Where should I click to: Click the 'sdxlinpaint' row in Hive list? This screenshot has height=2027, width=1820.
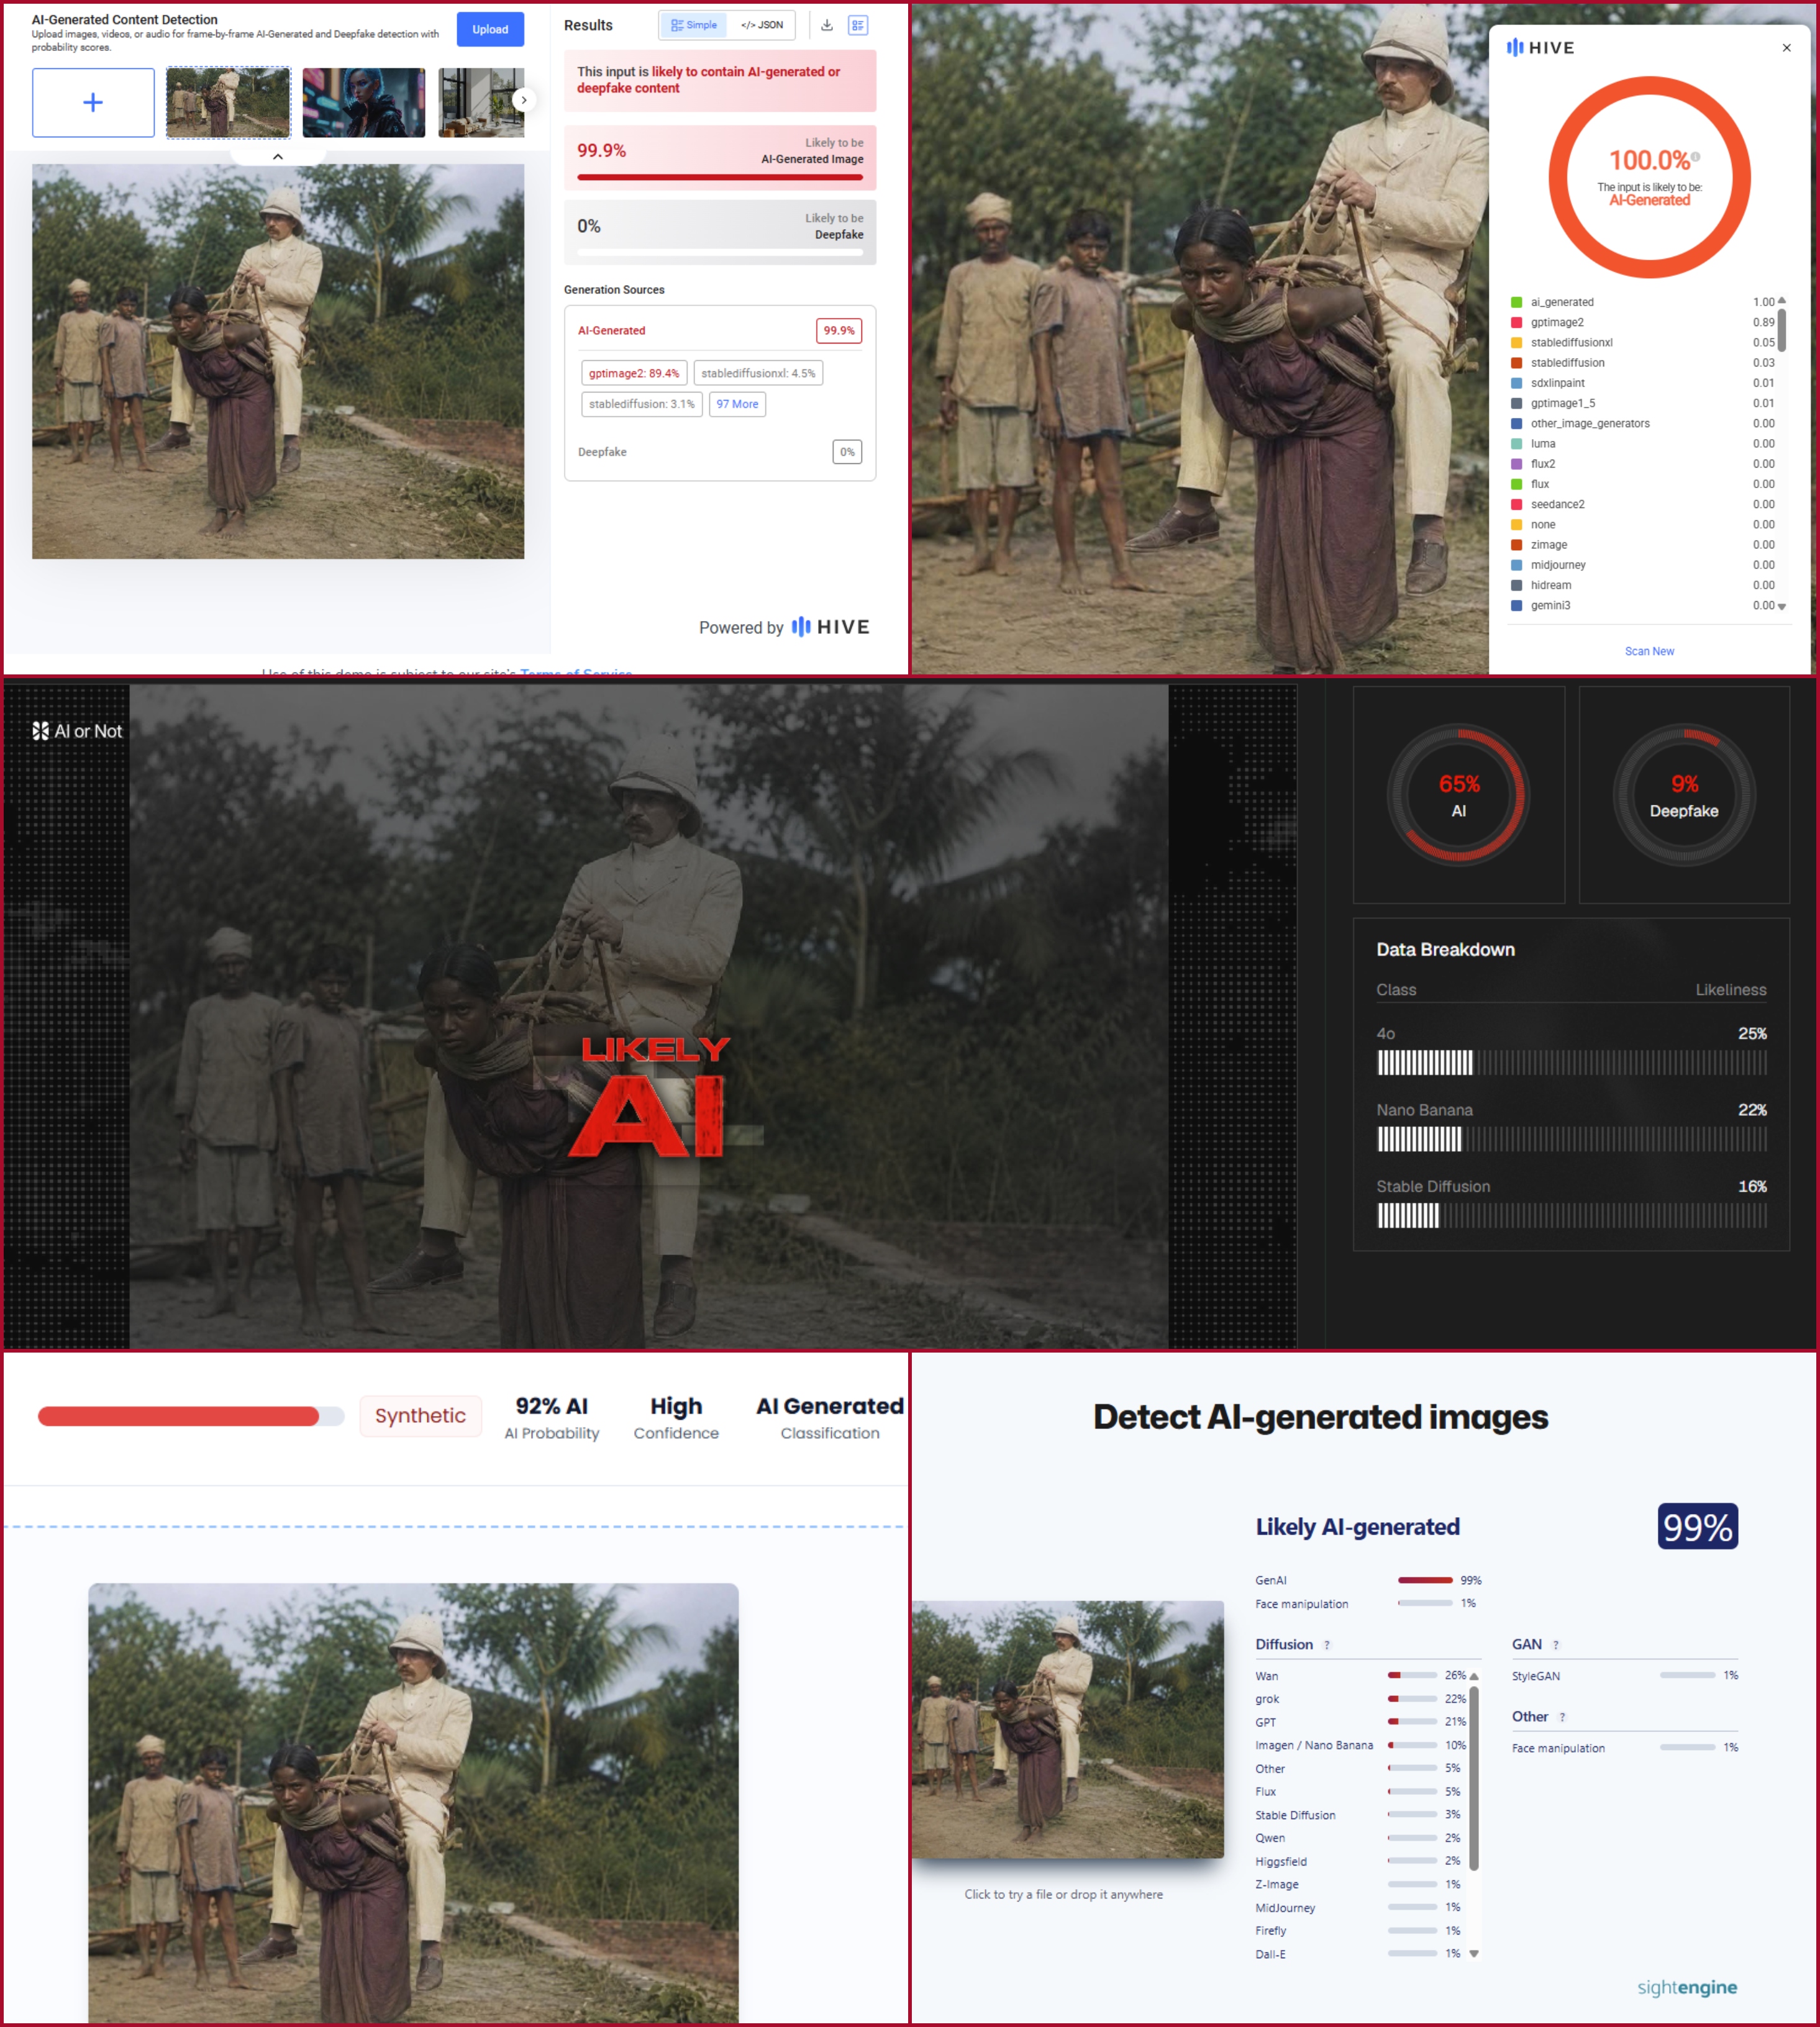pos(1642,383)
